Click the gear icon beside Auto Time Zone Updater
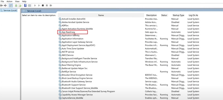223x100 pixels. click(x=60, y=48)
